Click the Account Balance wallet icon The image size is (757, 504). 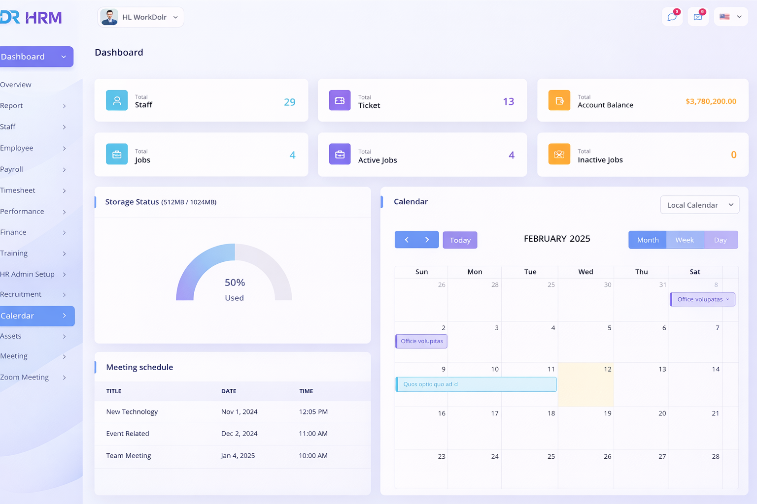tap(559, 100)
